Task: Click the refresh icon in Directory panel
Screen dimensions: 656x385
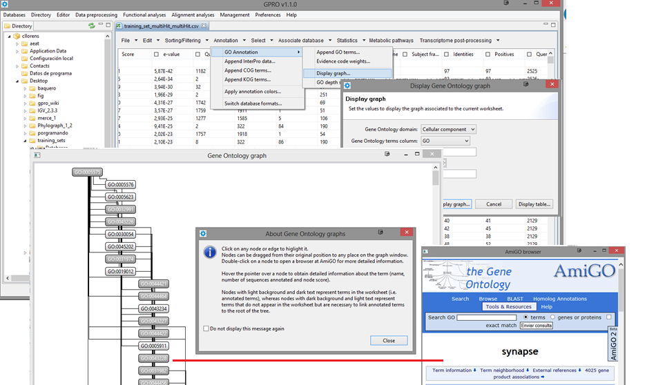Action: 91,26
